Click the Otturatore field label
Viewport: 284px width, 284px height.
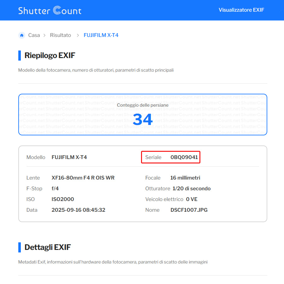[x=157, y=188]
